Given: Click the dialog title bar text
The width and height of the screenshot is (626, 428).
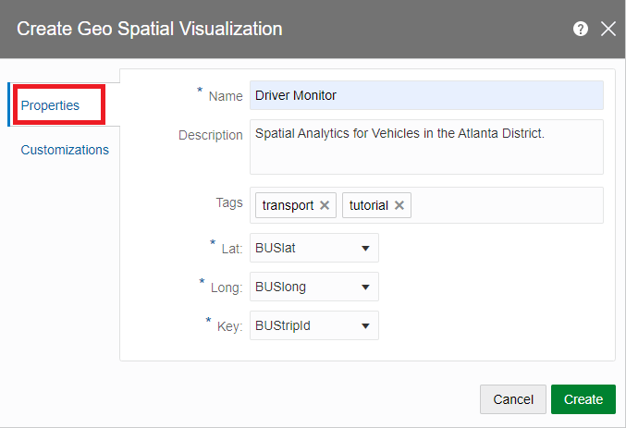Looking at the screenshot, I should [x=150, y=29].
